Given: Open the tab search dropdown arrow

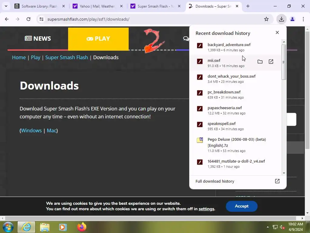Looking at the screenshot, I should (6, 6).
